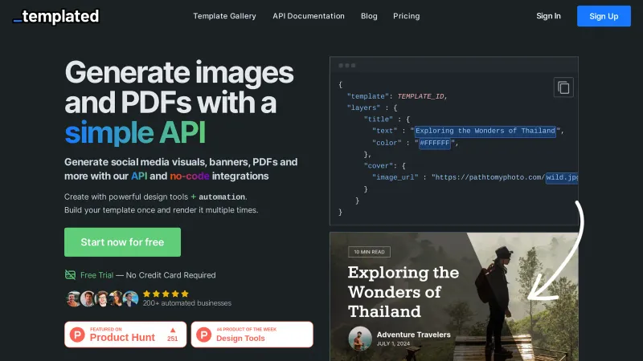
Task: Go to API Documentation
Action: coord(309,16)
